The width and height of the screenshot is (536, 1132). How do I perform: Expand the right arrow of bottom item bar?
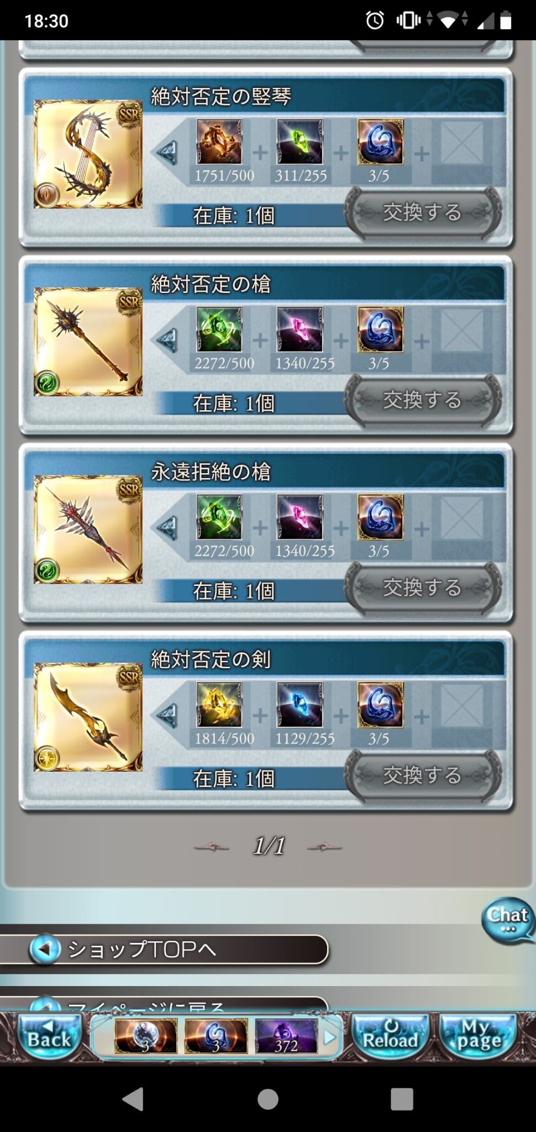click(x=330, y=1037)
